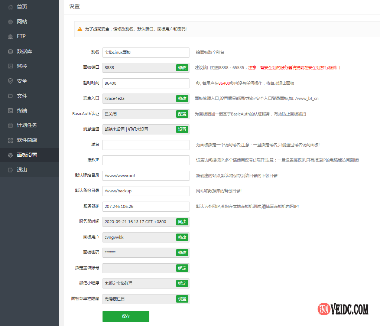Click 修改 button next to panel port 8888
Viewport: 380px width, 326px height.
[x=182, y=68]
